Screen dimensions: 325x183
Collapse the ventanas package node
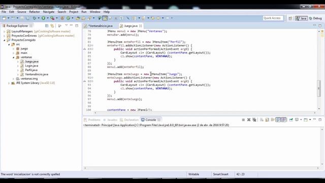click(14, 57)
